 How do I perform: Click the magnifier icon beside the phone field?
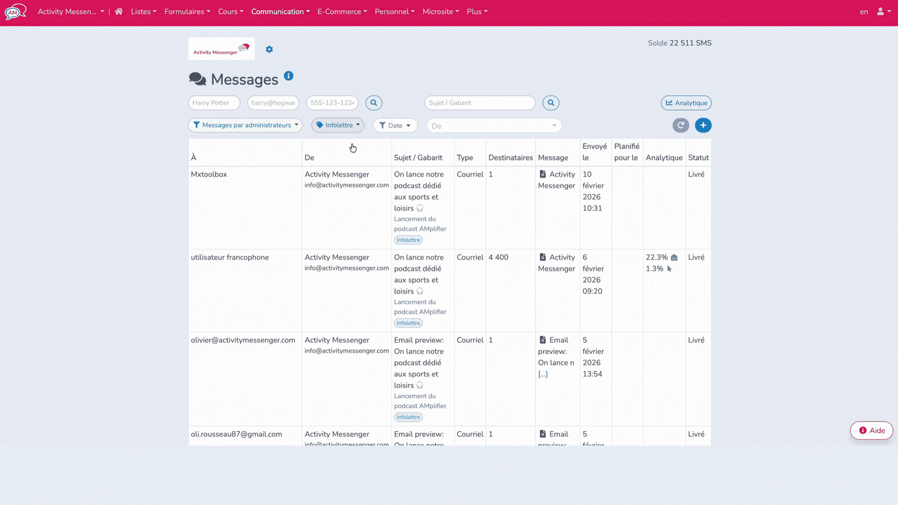[373, 102]
